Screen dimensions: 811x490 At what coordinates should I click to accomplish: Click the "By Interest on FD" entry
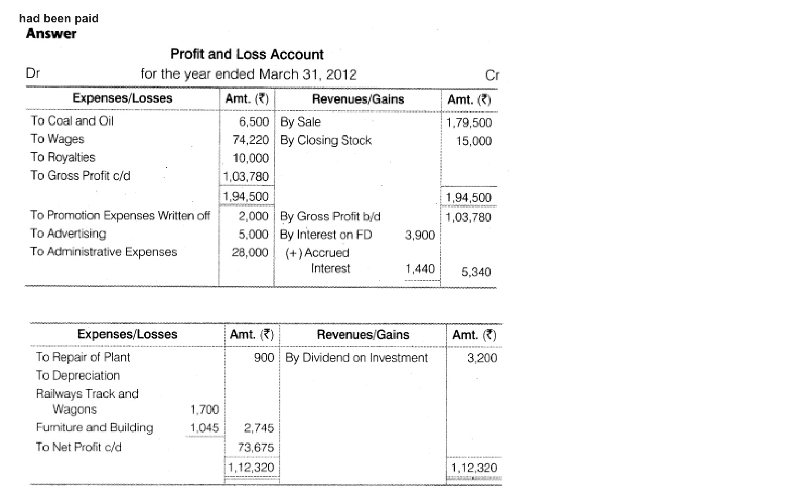[x=326, y=235]
